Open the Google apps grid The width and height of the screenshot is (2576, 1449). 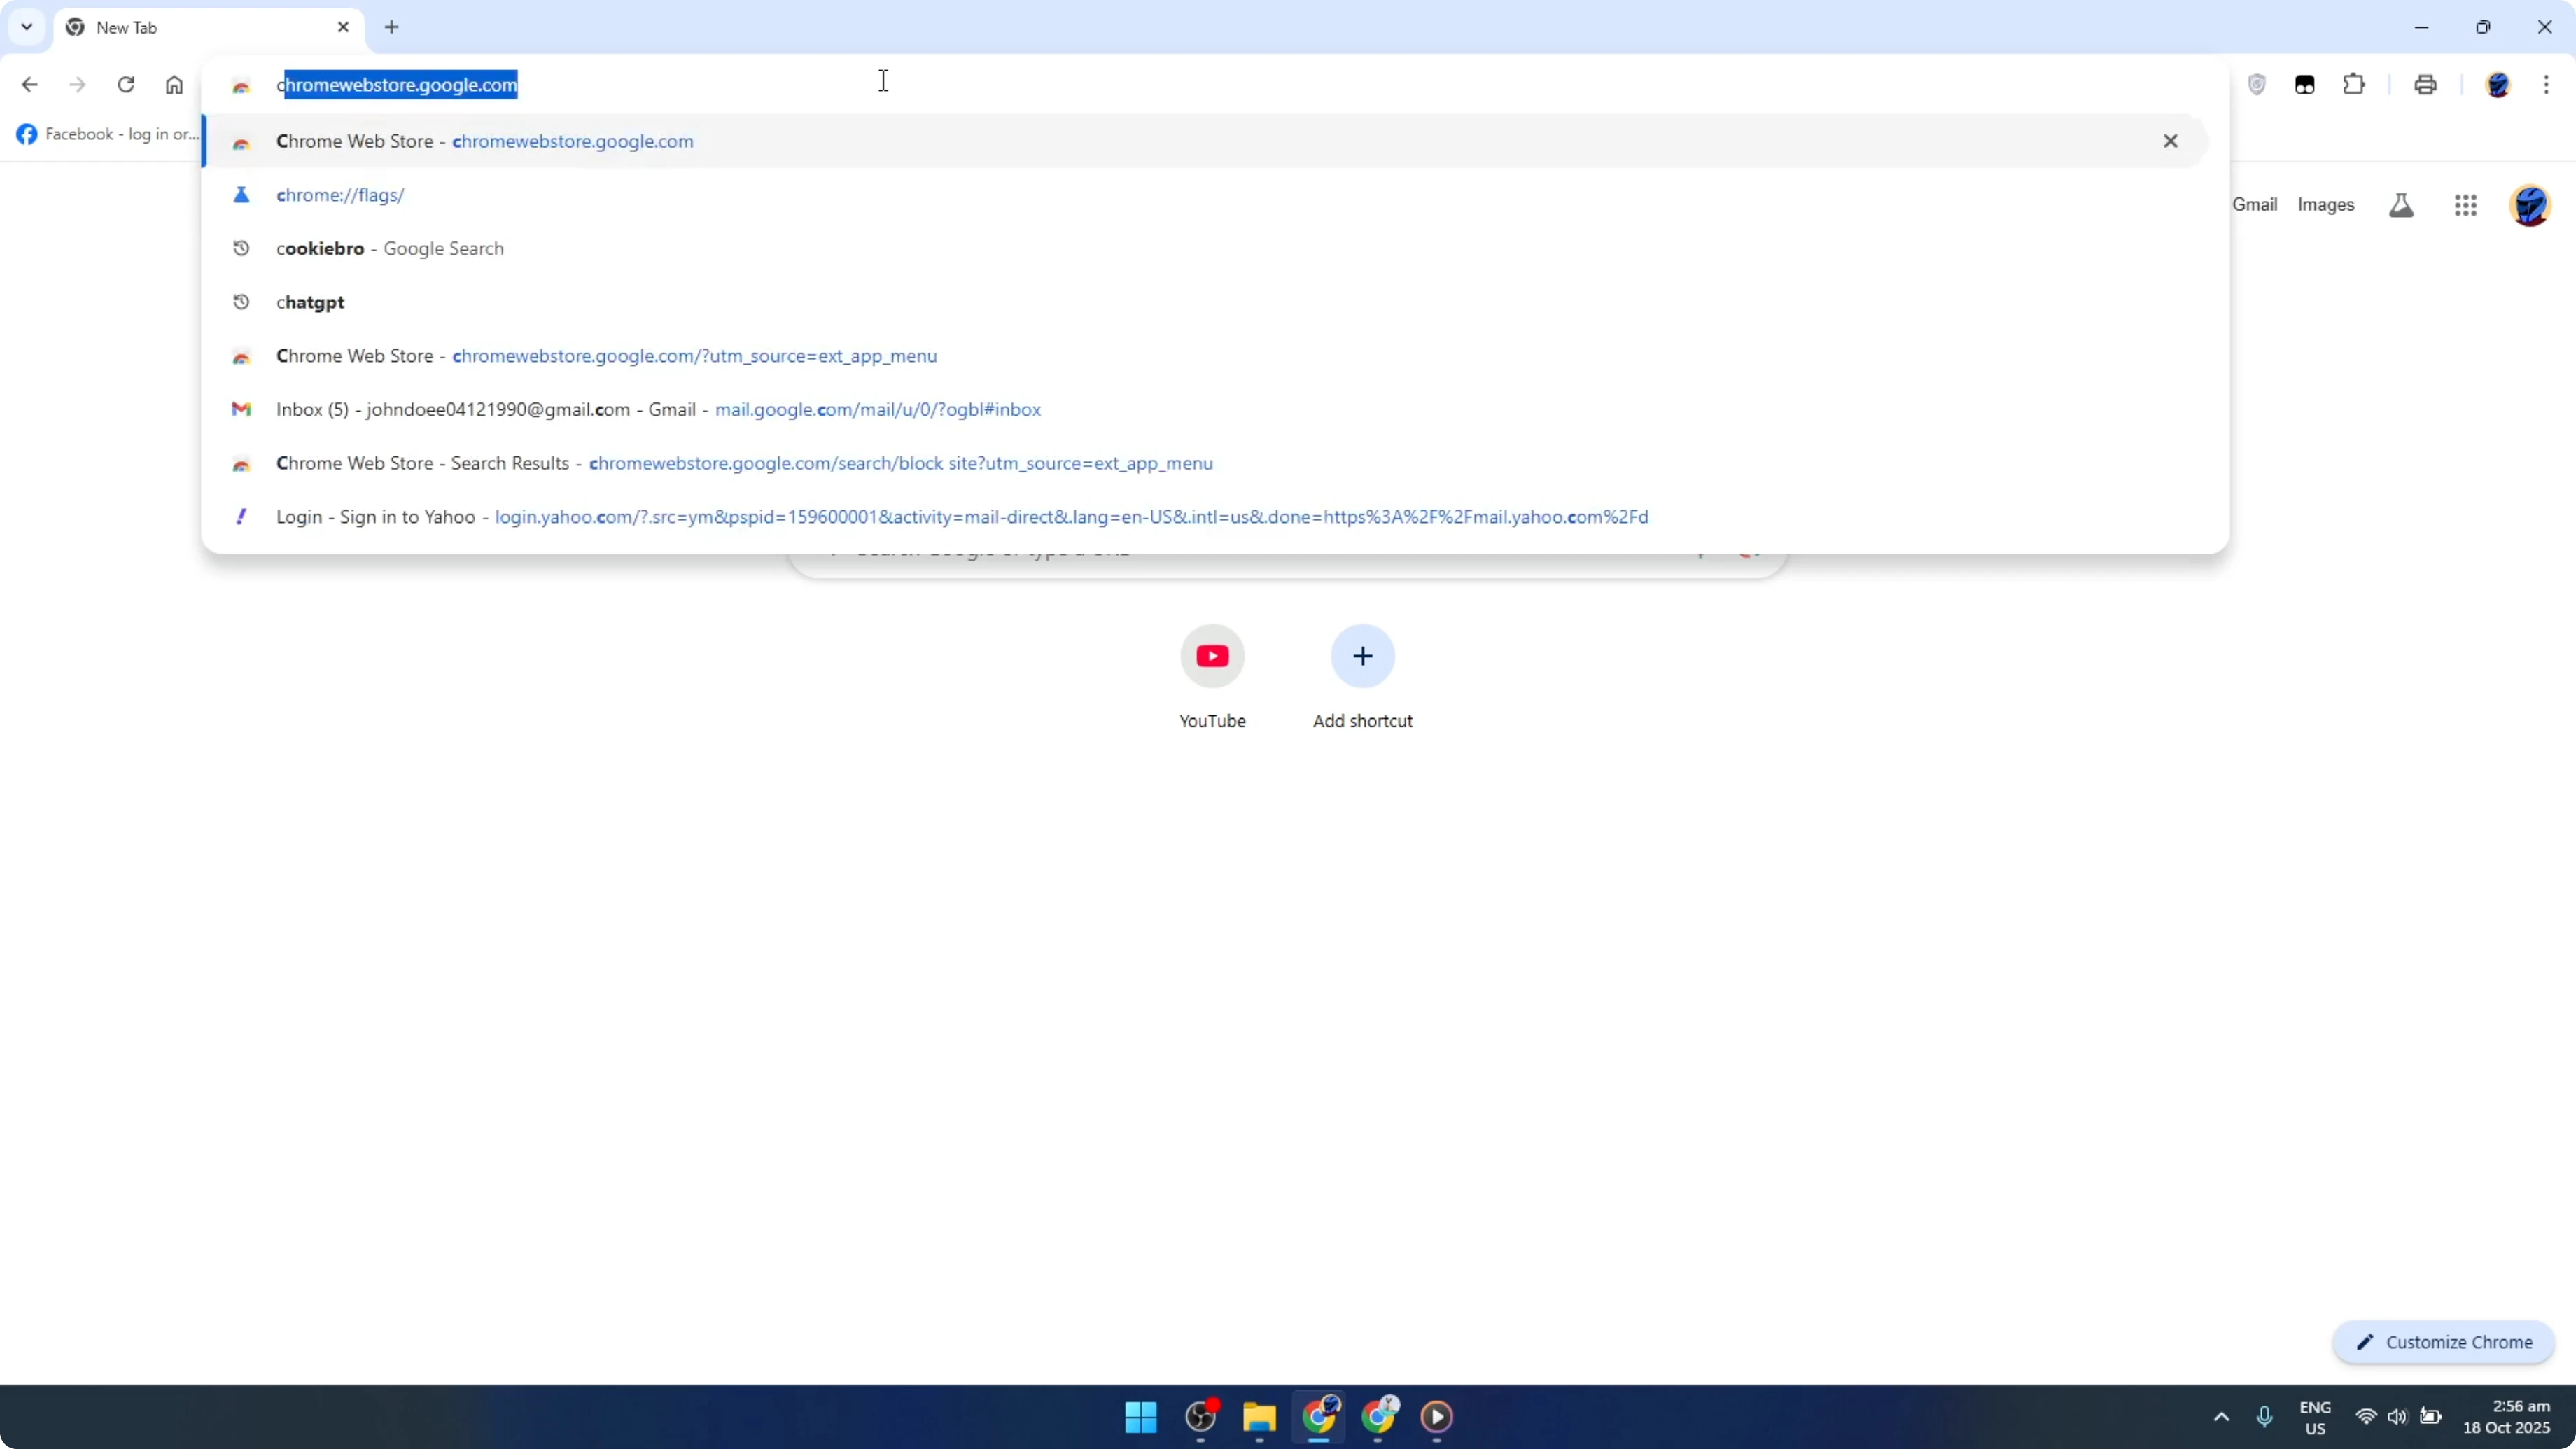(x=2466, y=205)
